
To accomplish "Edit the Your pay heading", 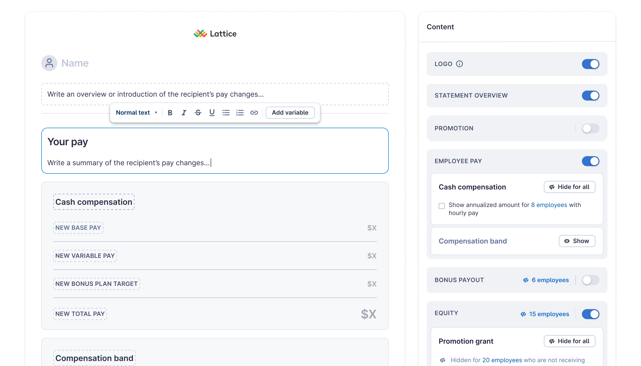I will click(68, 142).
